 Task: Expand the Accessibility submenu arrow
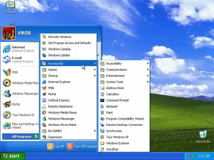coord(148,63)
